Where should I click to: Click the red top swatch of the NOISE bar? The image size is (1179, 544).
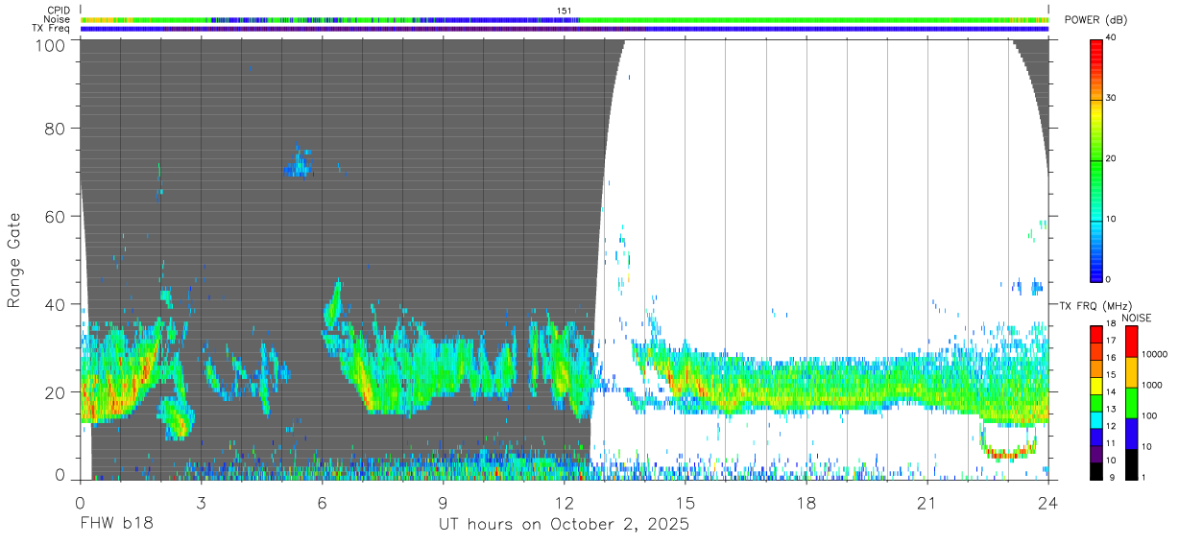click(x=1131, y=341)
